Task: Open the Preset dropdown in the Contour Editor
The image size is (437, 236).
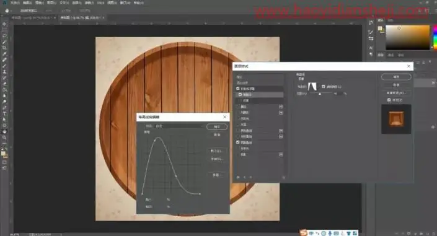Action: tap(179, 126)
